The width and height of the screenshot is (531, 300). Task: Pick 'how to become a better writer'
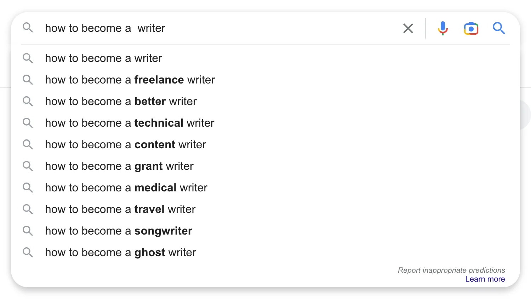(x=121, y=102)
